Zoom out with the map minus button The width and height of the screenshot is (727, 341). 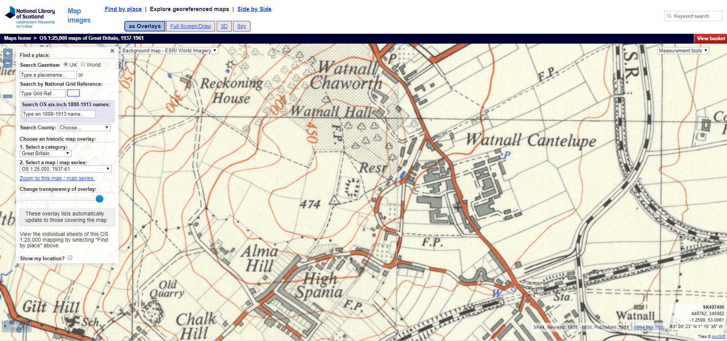[x=8, y=63]
